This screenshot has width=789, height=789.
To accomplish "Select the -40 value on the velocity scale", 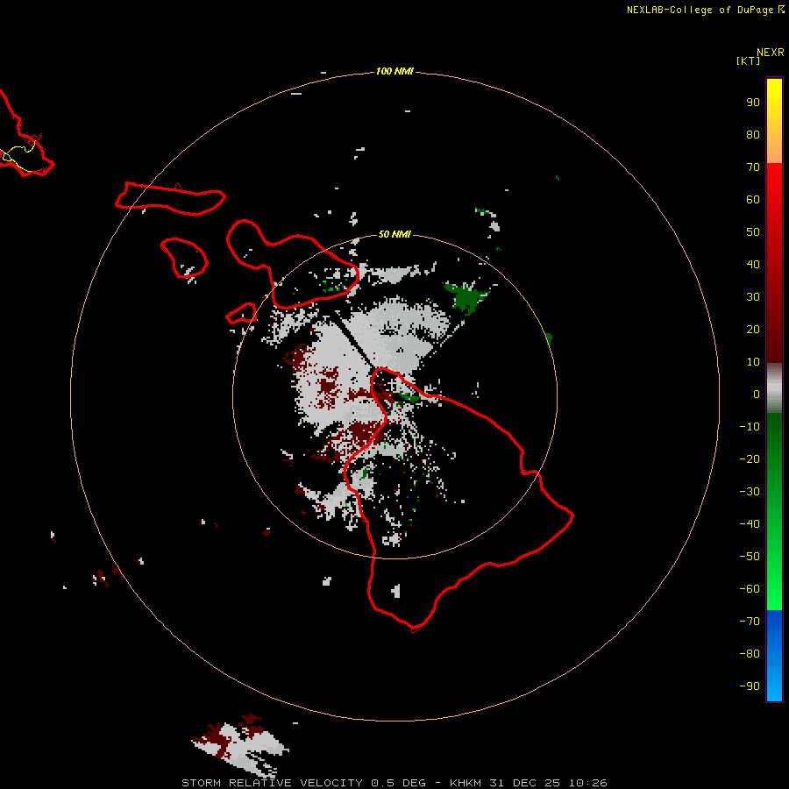I will coord(750,524).
